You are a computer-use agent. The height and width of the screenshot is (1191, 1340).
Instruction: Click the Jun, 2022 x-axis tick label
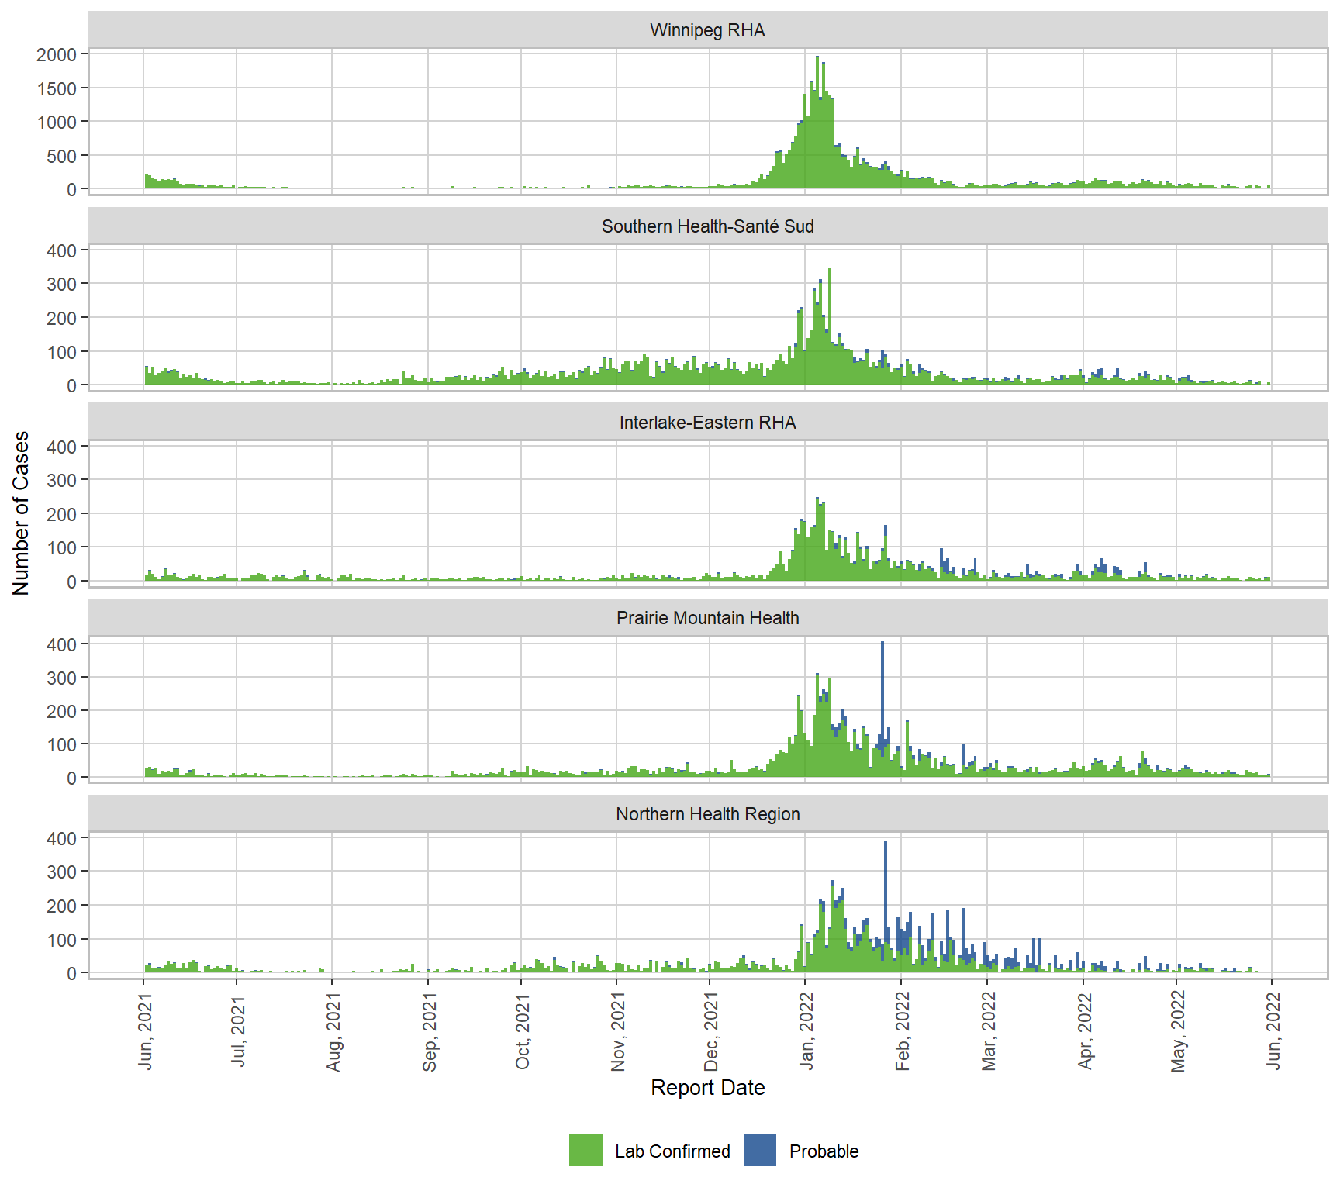1273,1031
